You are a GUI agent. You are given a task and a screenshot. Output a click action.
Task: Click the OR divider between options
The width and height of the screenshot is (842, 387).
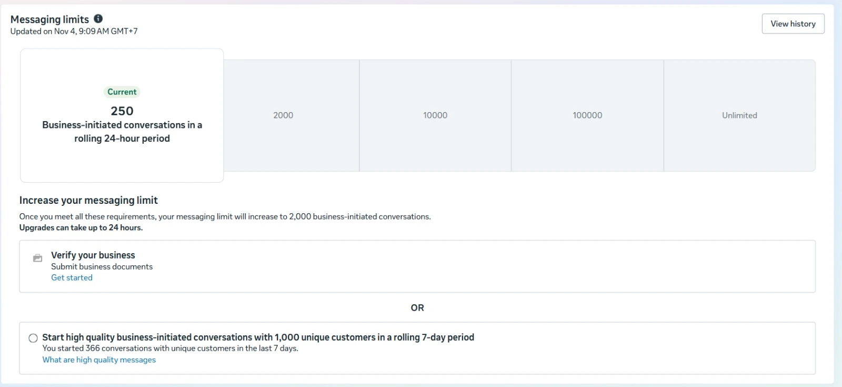[417, 307]
